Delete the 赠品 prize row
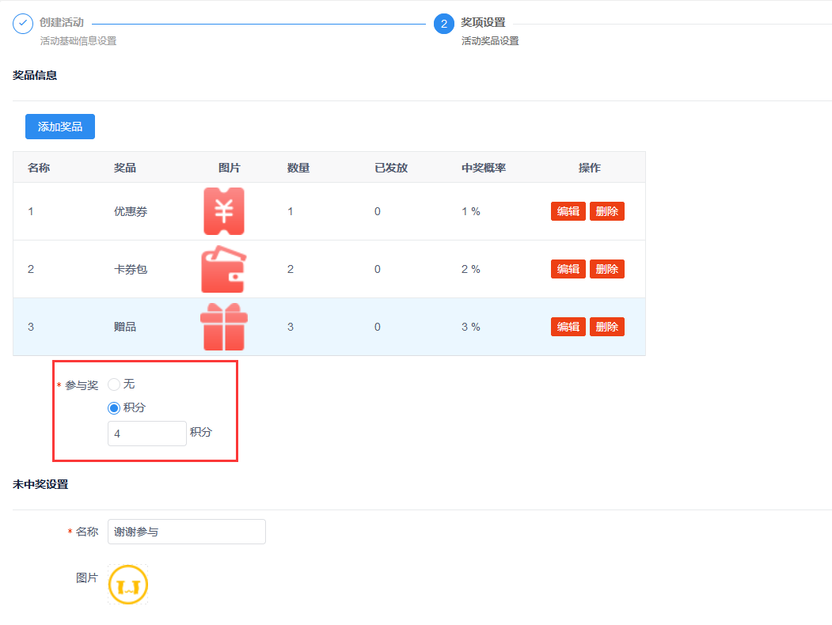Viewport: 832px width, 625px height. point(607,327)
